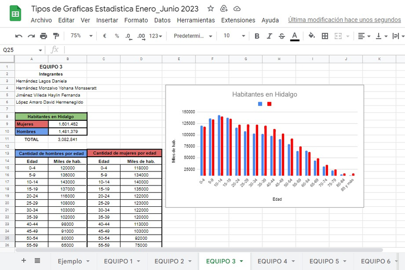405x270 pixels.
Task: Open the Ayuda menu
Action: (x=270, y=20)
